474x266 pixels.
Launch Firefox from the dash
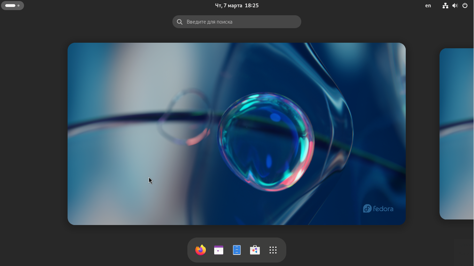[x=201, y=250]
